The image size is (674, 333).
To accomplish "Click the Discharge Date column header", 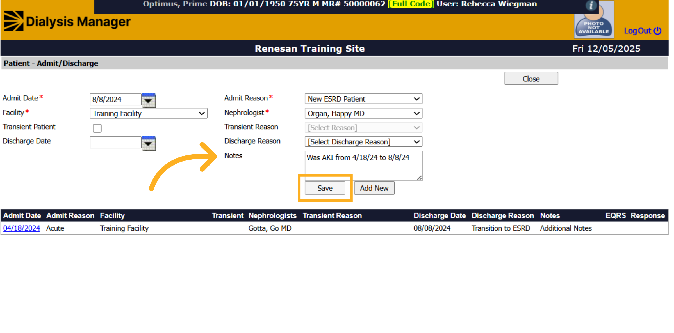I will tap(440, 215).
